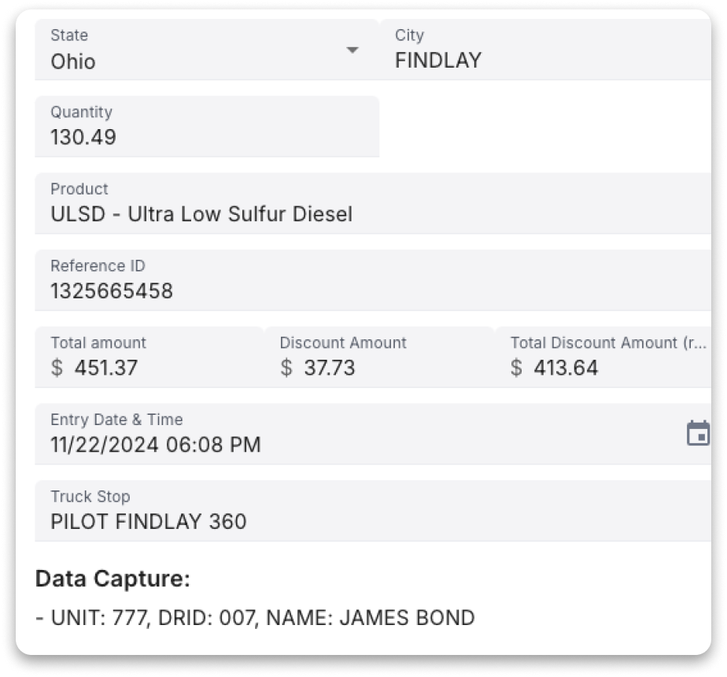Click the entry date 11/22/2024 06:08 PM
The height and width of the screenshot is (677, 727).
tap(156, 445)
